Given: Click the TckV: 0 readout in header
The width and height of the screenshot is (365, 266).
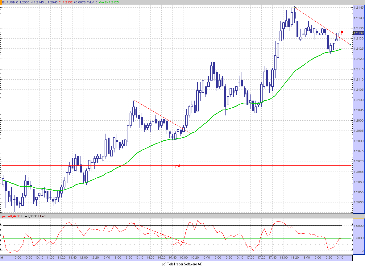Looking at the screenshot, I should point(92,2).
